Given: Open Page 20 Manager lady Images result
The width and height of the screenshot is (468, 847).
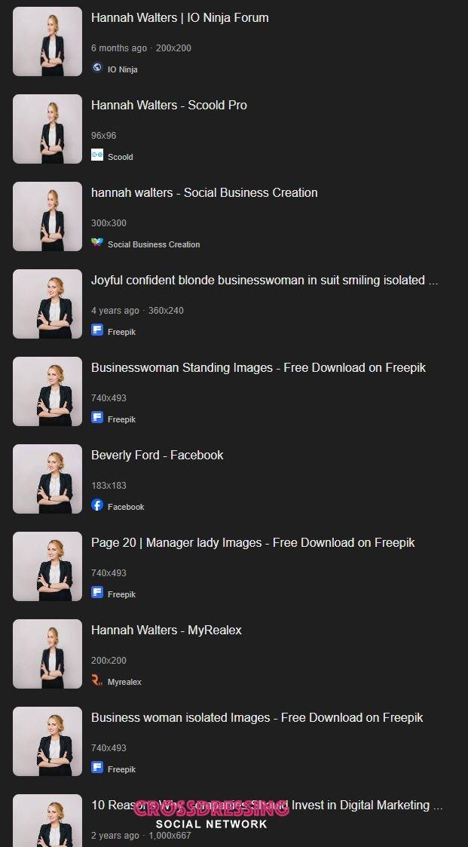Looking at the screenshot, I should pos(252,543).
